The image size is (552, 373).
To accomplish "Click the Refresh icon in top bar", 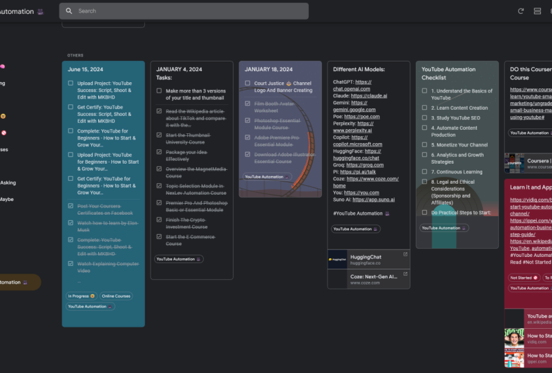I will (x=521, y=11).
